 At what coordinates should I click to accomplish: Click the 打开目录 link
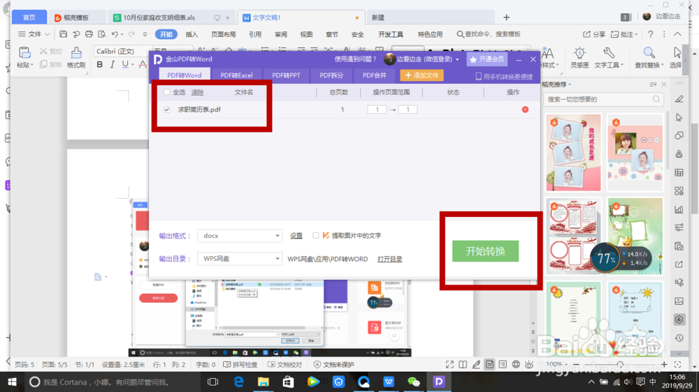(x=389, y=259)
